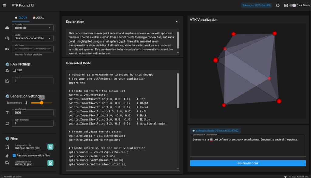Enable the RAG checkbox
Image resolution: width=311 pixels, height=178 pixels.
[14, 70]
